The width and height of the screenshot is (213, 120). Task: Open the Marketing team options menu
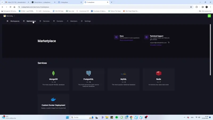tap(14, 16)
